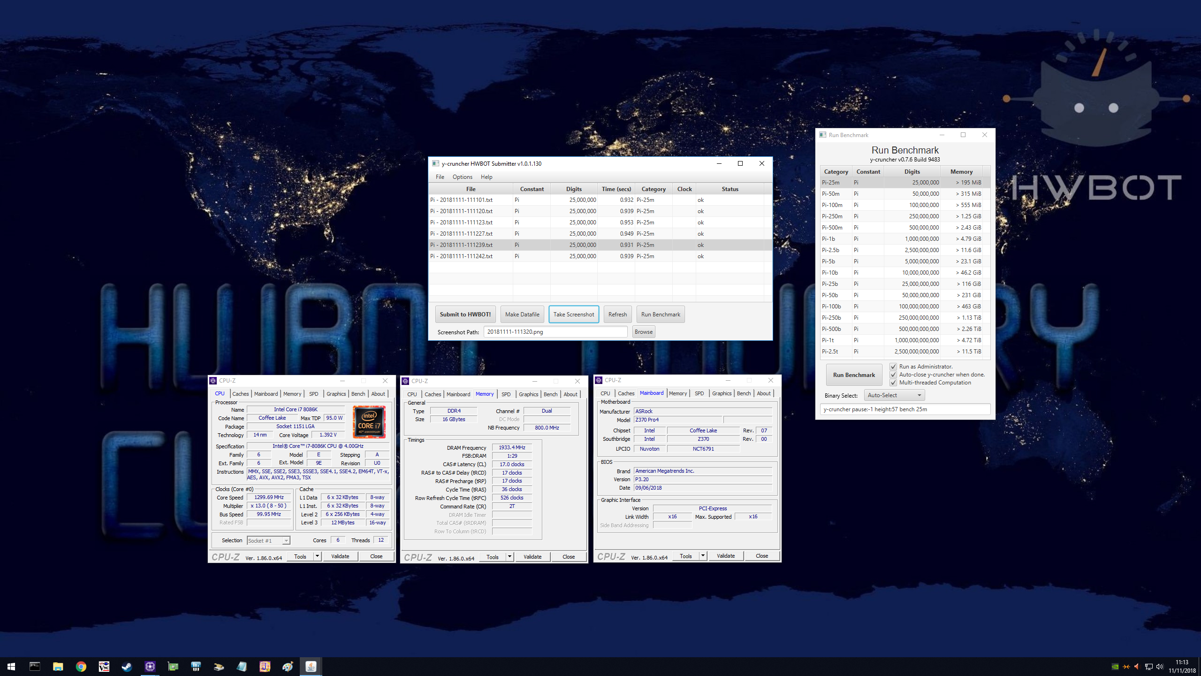1201x676 pixels.
Task: Open the network status tray icon
Action: [1148, 667]
